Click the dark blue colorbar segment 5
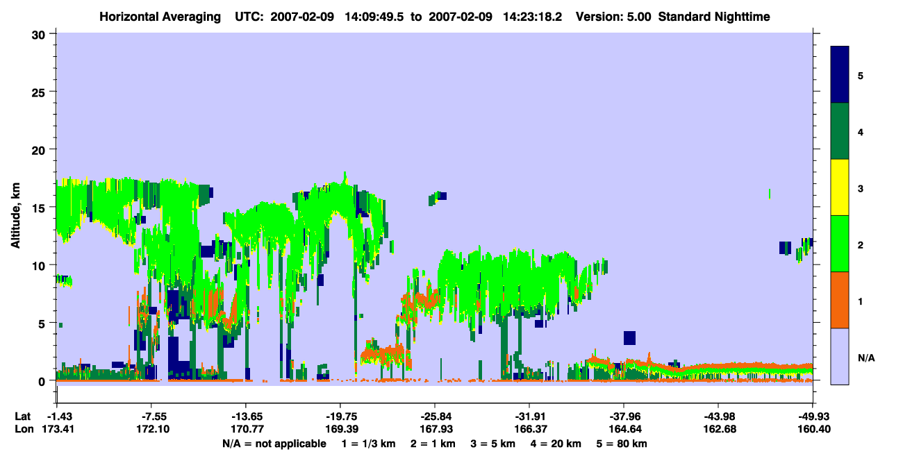The width and height of the screenshot is (903, 463). click(840, 75)
